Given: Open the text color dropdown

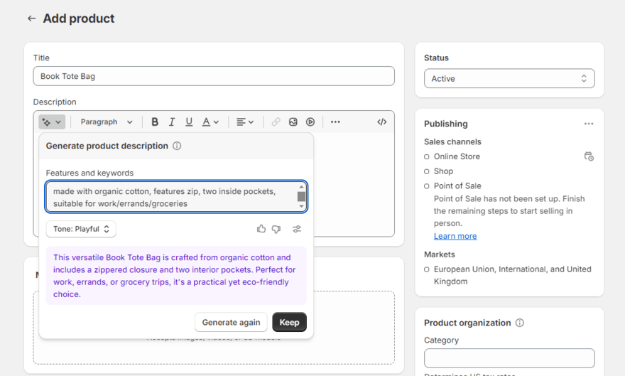Looking at the screenshot, I should 210,122.
